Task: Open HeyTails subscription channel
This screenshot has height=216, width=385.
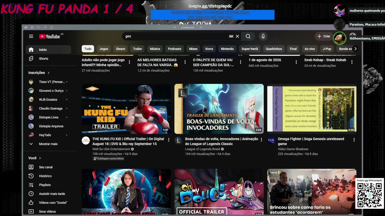Action: 48,135
